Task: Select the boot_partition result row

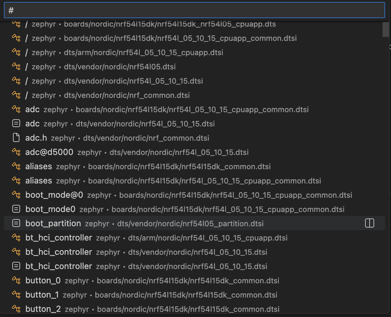Action: pyautogui.click(x=194, y=223)
